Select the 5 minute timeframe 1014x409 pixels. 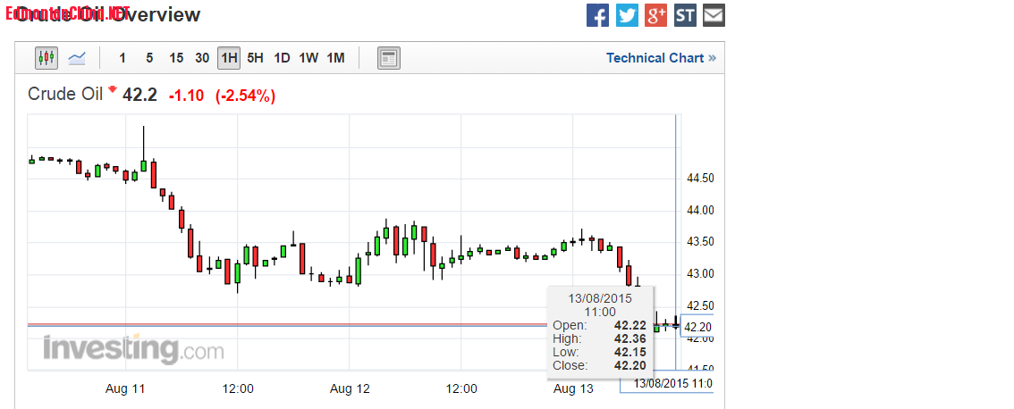[x=149, y=58]
